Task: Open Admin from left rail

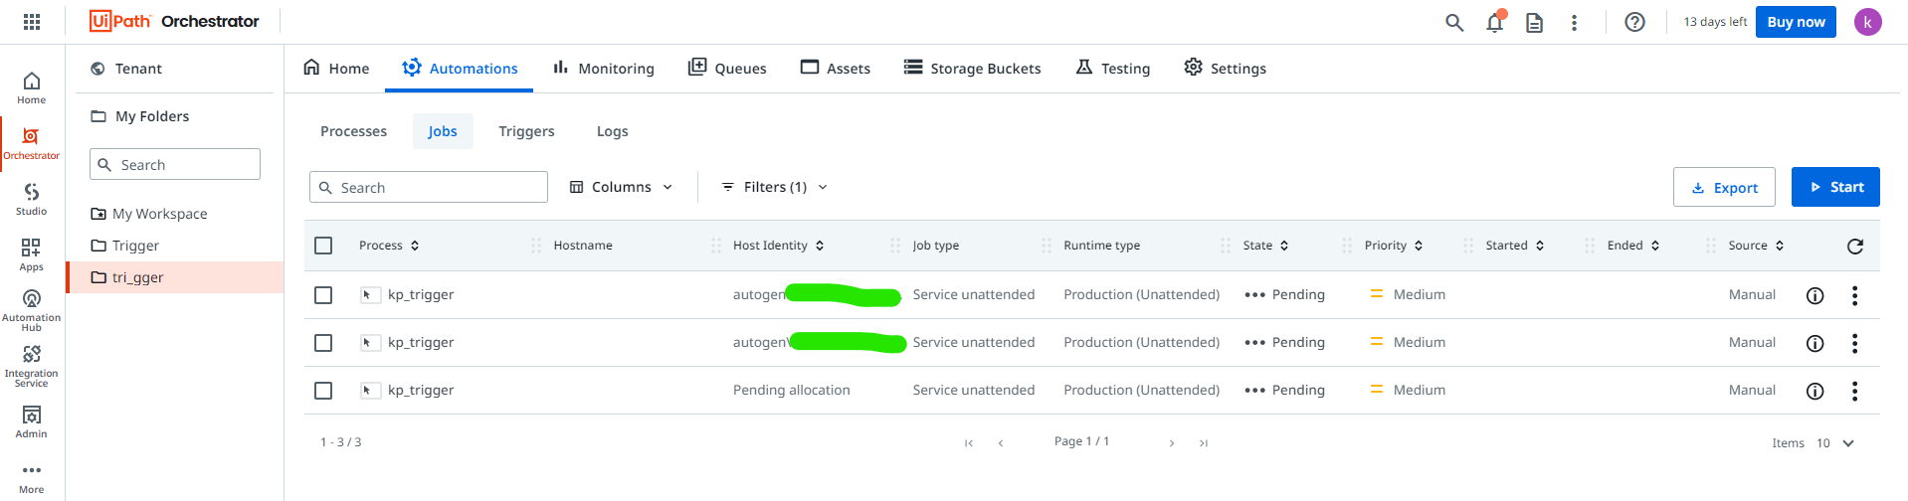Action: tap(32, 421)
